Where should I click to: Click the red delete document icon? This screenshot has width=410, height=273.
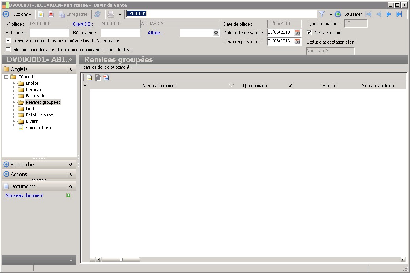51,14
